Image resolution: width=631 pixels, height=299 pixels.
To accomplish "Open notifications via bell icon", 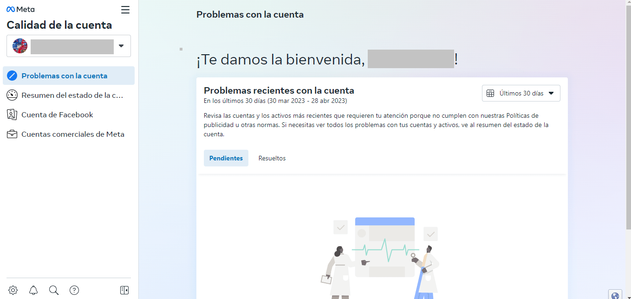I will [33, 290].
